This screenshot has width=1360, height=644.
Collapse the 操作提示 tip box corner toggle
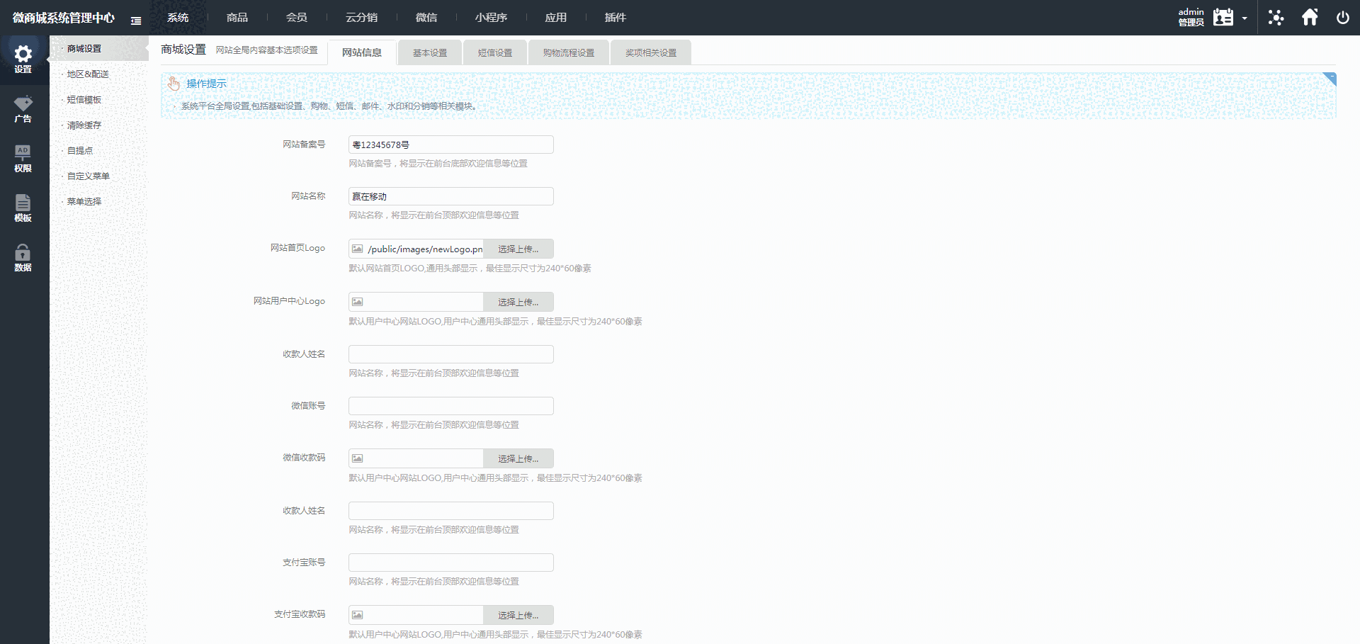pos(1330,79)
